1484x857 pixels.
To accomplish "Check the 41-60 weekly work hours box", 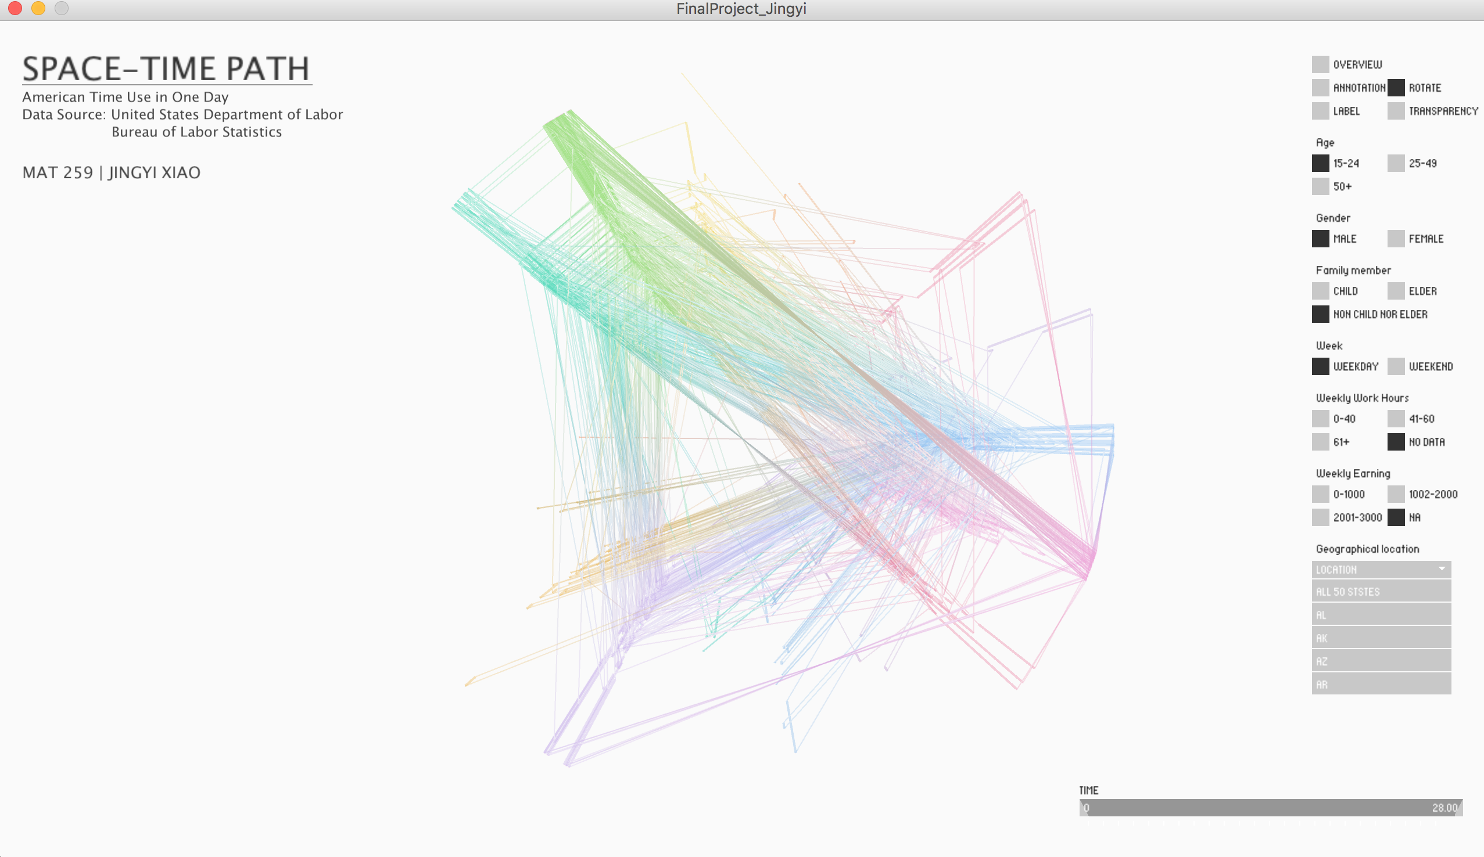I will click(1396, 419).
